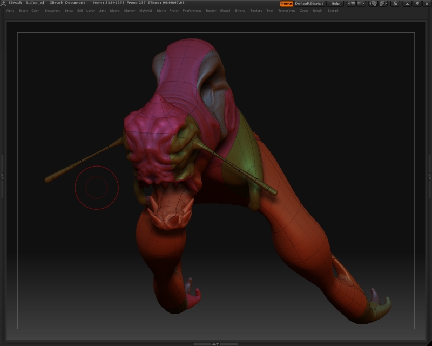Open the Zscript menu
This screenshot has height=346, width=432.
click(x=333, y=11)
